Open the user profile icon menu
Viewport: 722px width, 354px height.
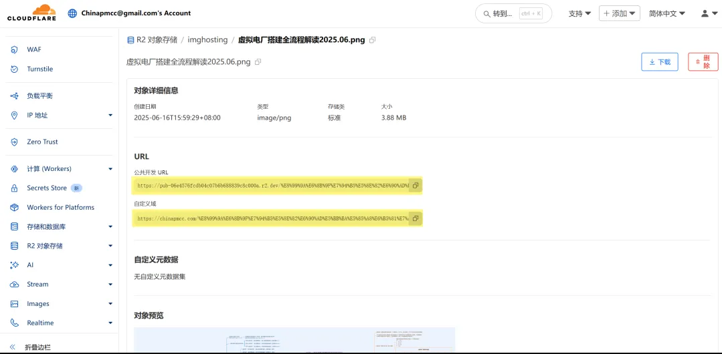pyautogui.click(x=708, y=13)
